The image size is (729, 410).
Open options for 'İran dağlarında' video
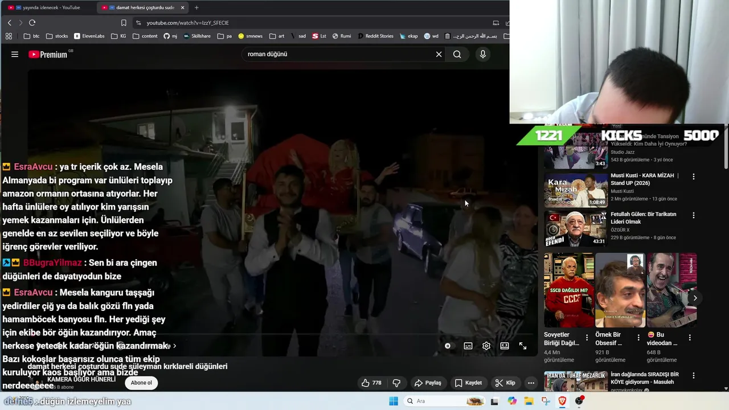[x=694, y=375]
